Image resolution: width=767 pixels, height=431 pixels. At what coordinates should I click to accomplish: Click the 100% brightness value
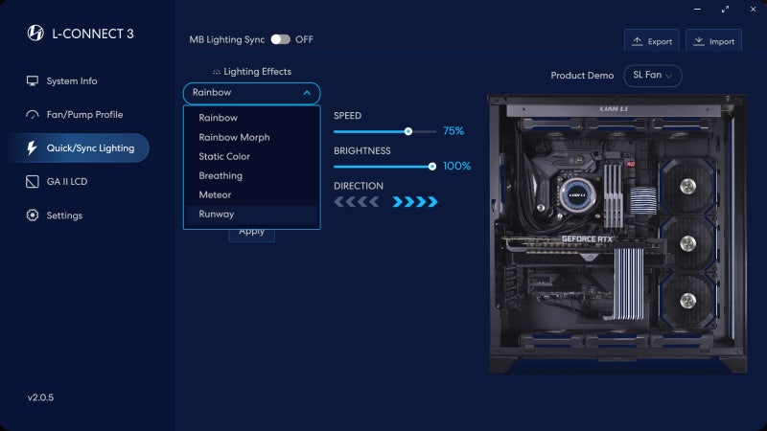coord(456,166)
